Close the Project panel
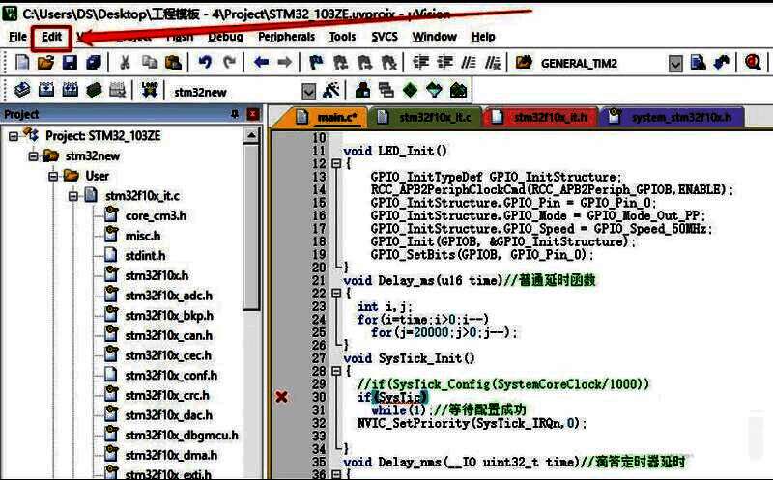The image size is (773, 480). (x=252, y=115)
